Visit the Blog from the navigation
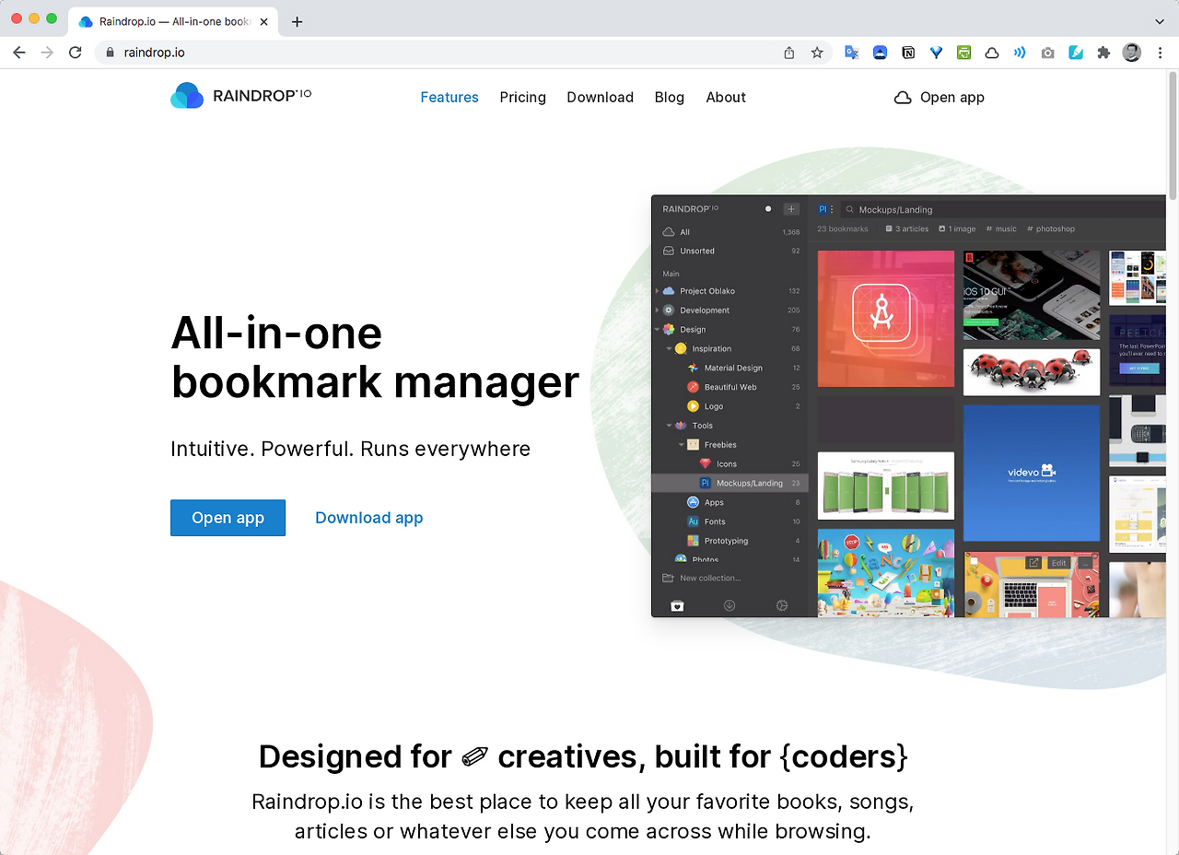The height and width of the screenshot is (855, 1179). click(x=670, y=97)
